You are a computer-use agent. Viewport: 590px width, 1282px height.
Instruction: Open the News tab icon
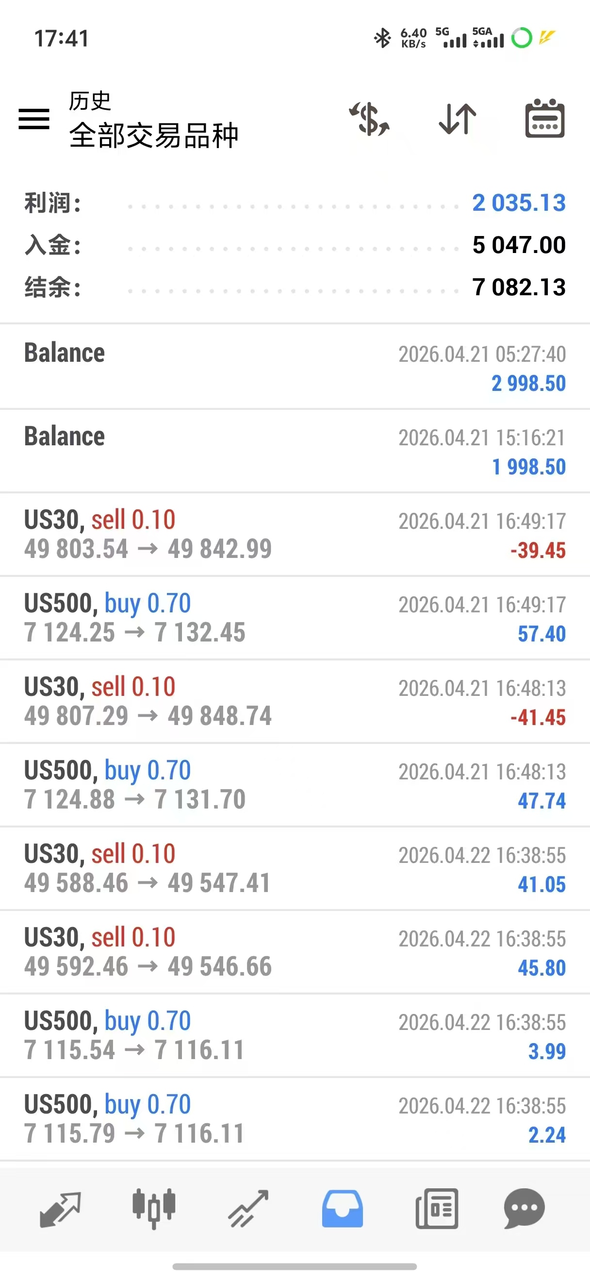[x=436, y=1209]
